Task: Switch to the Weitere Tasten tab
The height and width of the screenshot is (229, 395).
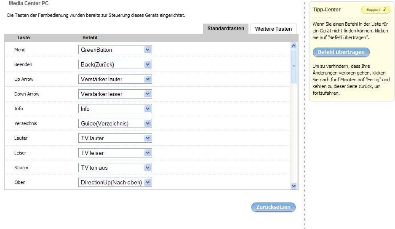Action: point(273,29)
